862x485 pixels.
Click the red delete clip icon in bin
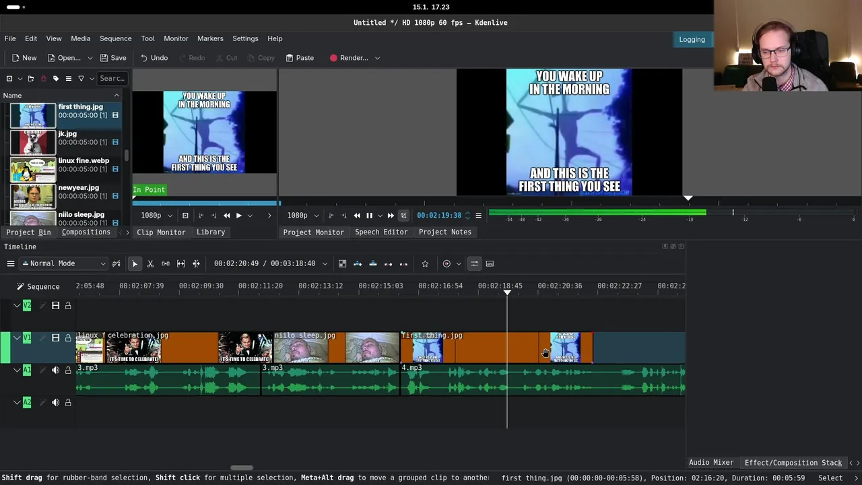click(x=43, y=78)
